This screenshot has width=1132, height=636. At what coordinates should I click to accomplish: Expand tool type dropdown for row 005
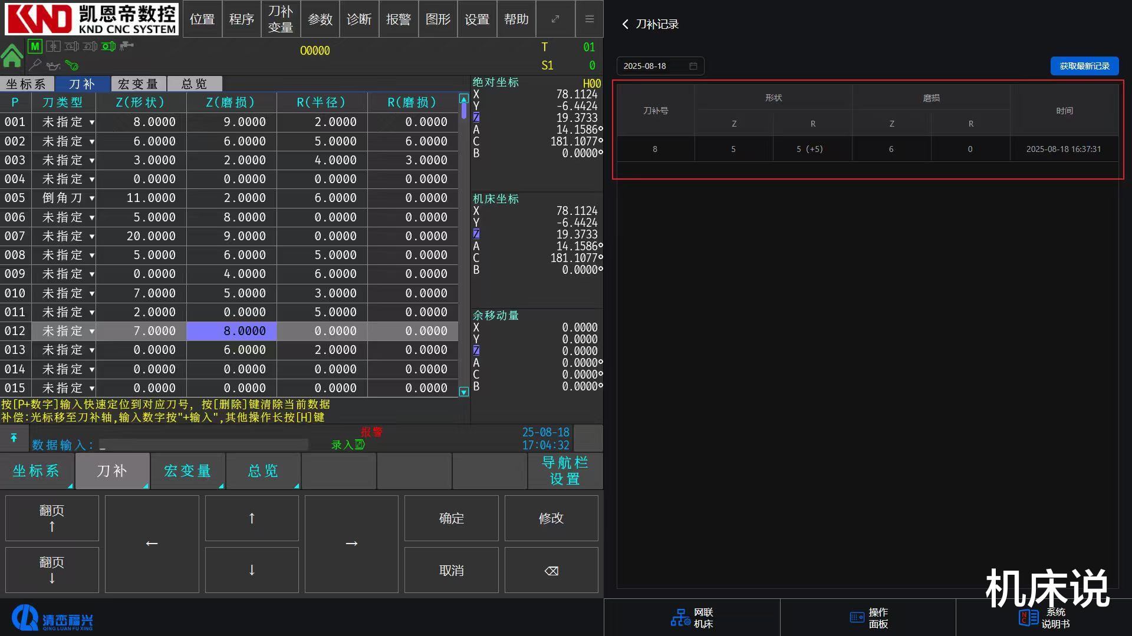[x=92, y=198]
